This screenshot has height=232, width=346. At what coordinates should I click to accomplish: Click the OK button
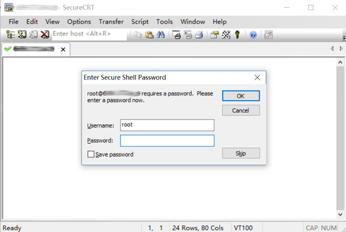point(241,96)
